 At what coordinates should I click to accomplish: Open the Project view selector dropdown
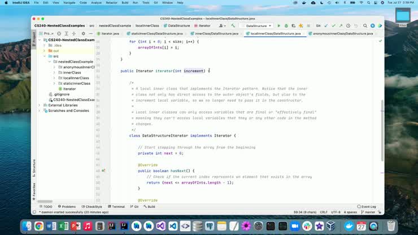tap(46, 33)
